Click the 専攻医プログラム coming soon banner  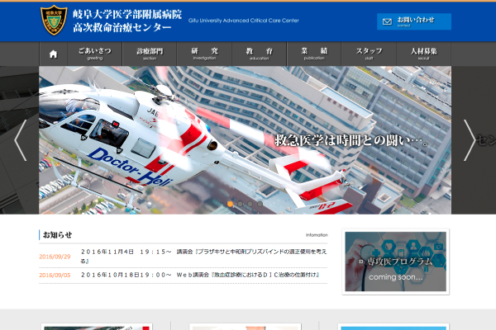395,262
